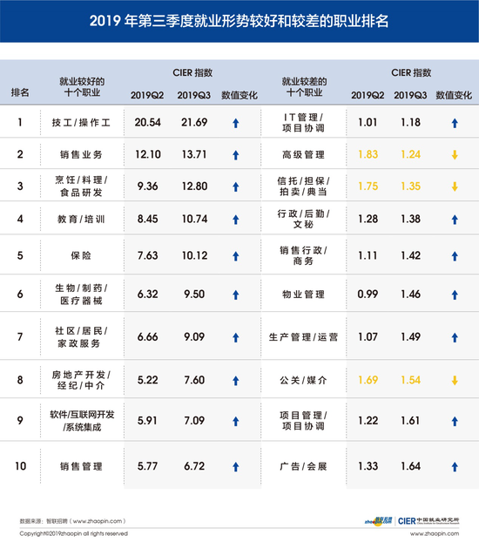Click the 软件/互联网开发/系统集成 cell

click(82, 421)
